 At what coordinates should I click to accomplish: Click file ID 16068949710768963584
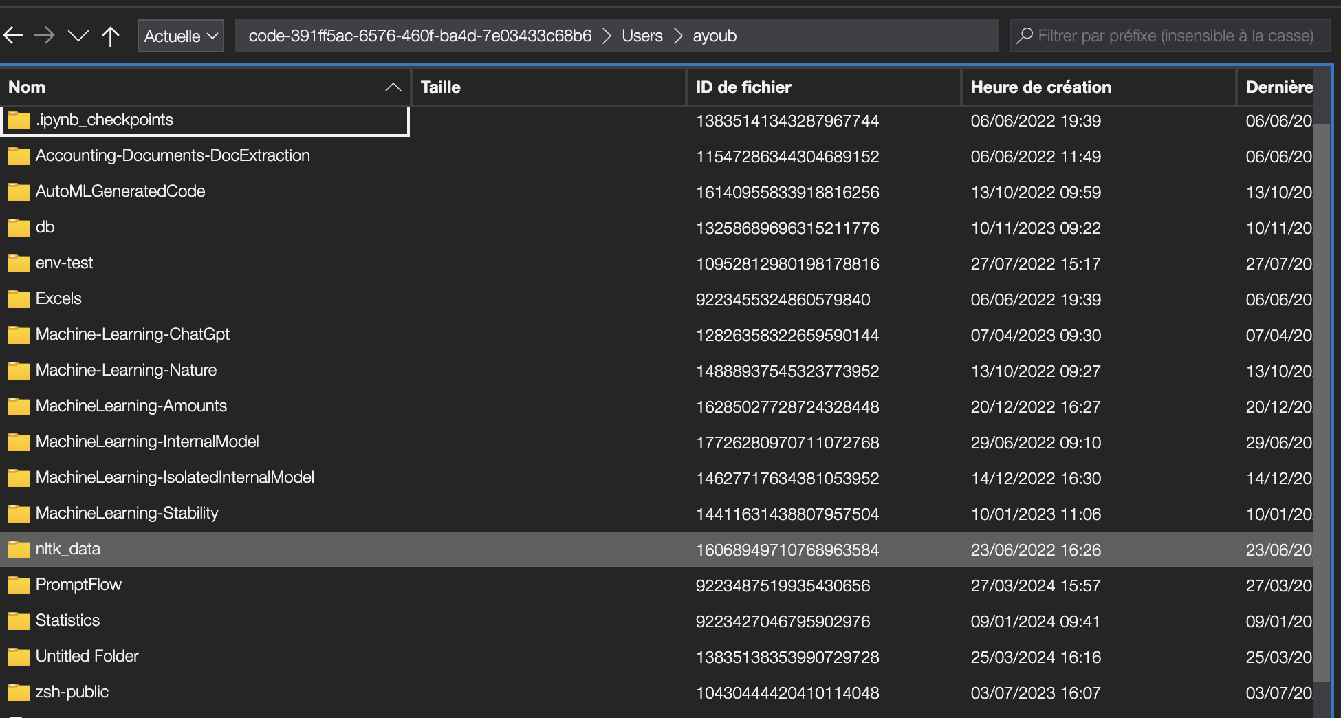787,550
